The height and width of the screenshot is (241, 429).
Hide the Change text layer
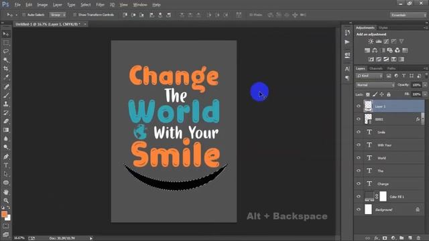[x=359, y=183]
